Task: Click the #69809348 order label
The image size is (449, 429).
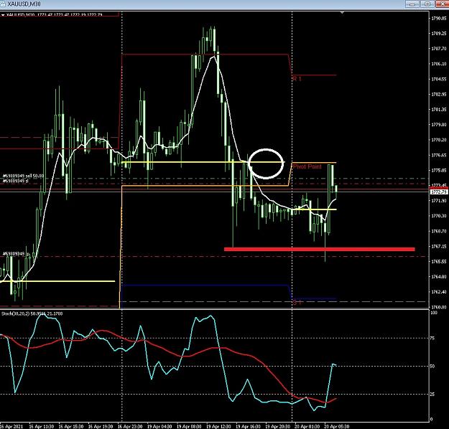Action: 14,254
